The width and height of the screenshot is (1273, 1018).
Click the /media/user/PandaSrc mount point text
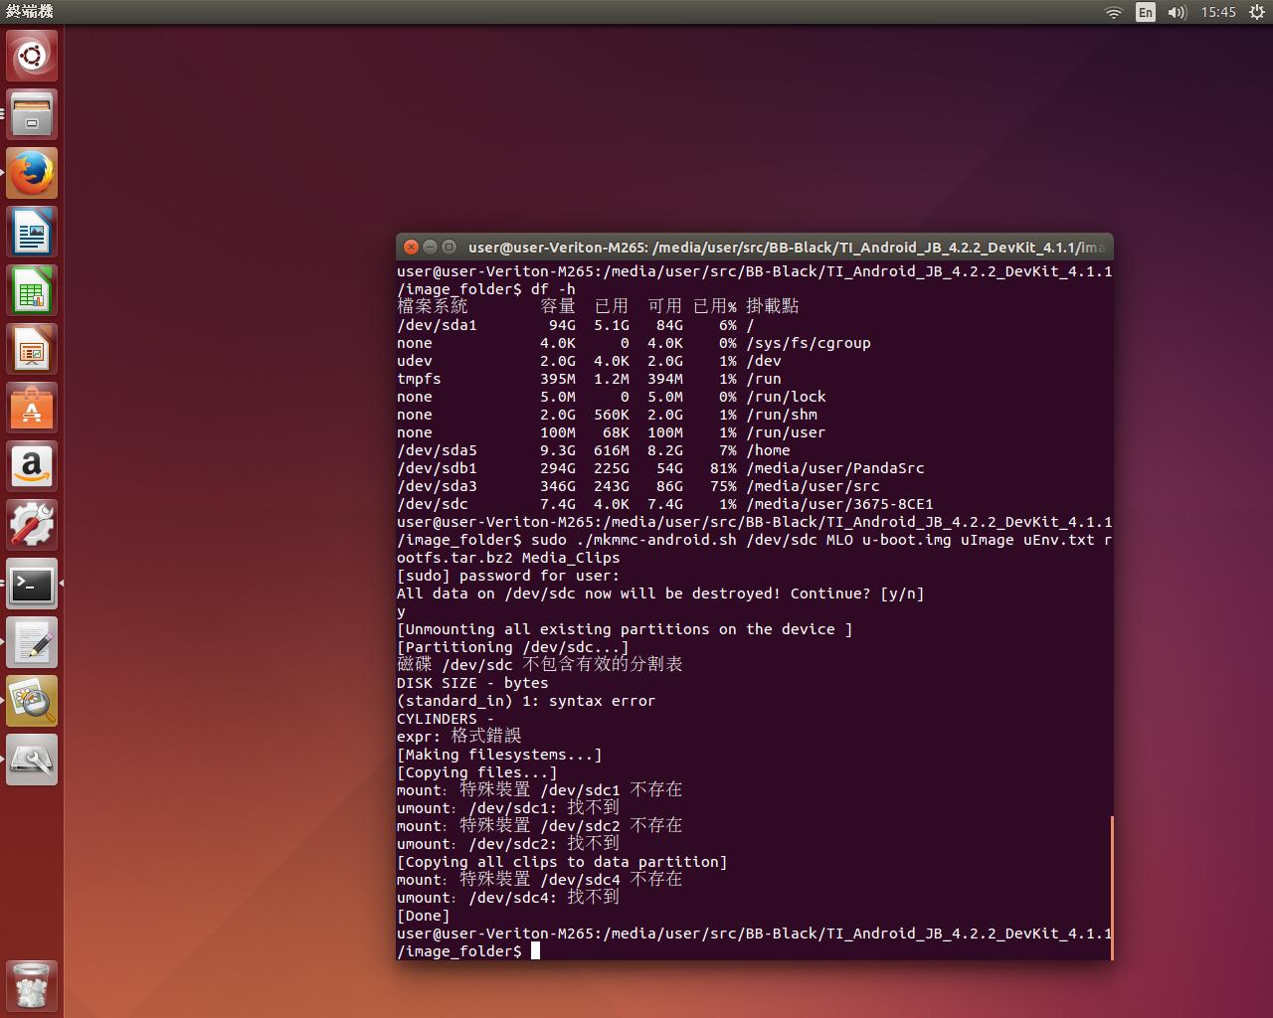coord(835,468)
